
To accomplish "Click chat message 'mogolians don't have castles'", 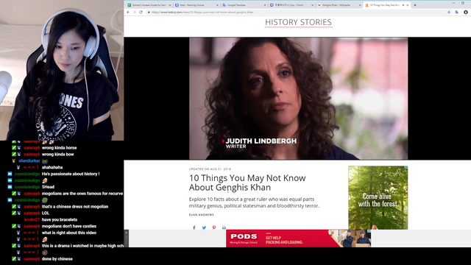I will (x=69, y=226).
